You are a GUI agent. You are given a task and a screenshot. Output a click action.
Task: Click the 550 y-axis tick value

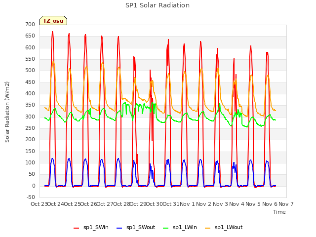[30, 59]
